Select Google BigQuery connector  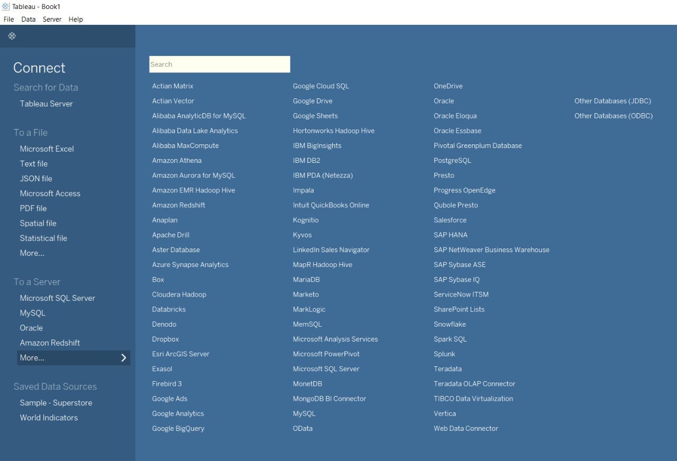pyautogui.click(x=178, y=429)
